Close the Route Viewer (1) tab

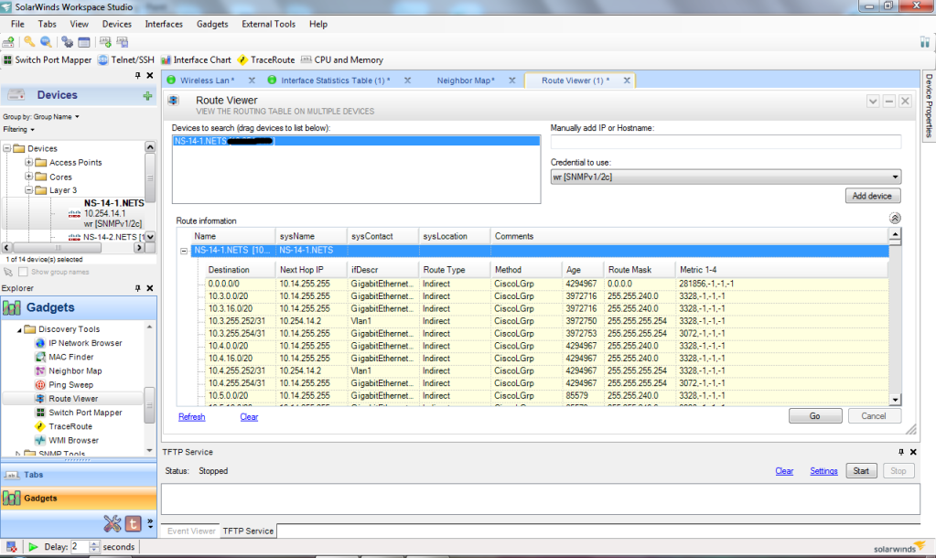pyautogui.click(x=627, y=80)
